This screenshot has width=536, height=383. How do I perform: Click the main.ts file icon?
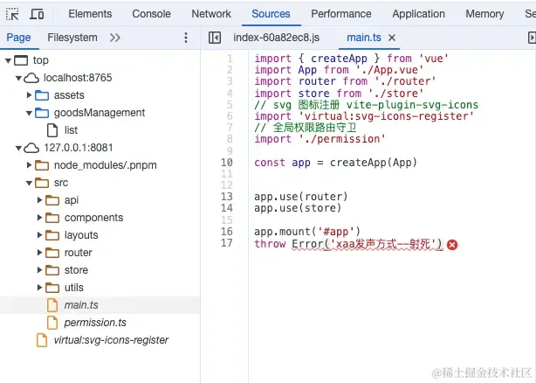coord(52,305)
